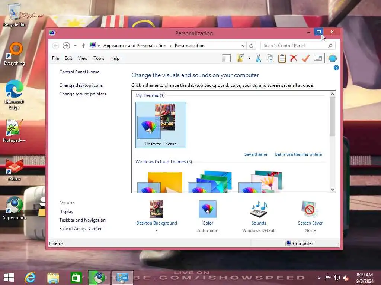Screen dimensions: 381x285
Task: Select the Everything desktop shortcut
Action: (x=15, y=54)
